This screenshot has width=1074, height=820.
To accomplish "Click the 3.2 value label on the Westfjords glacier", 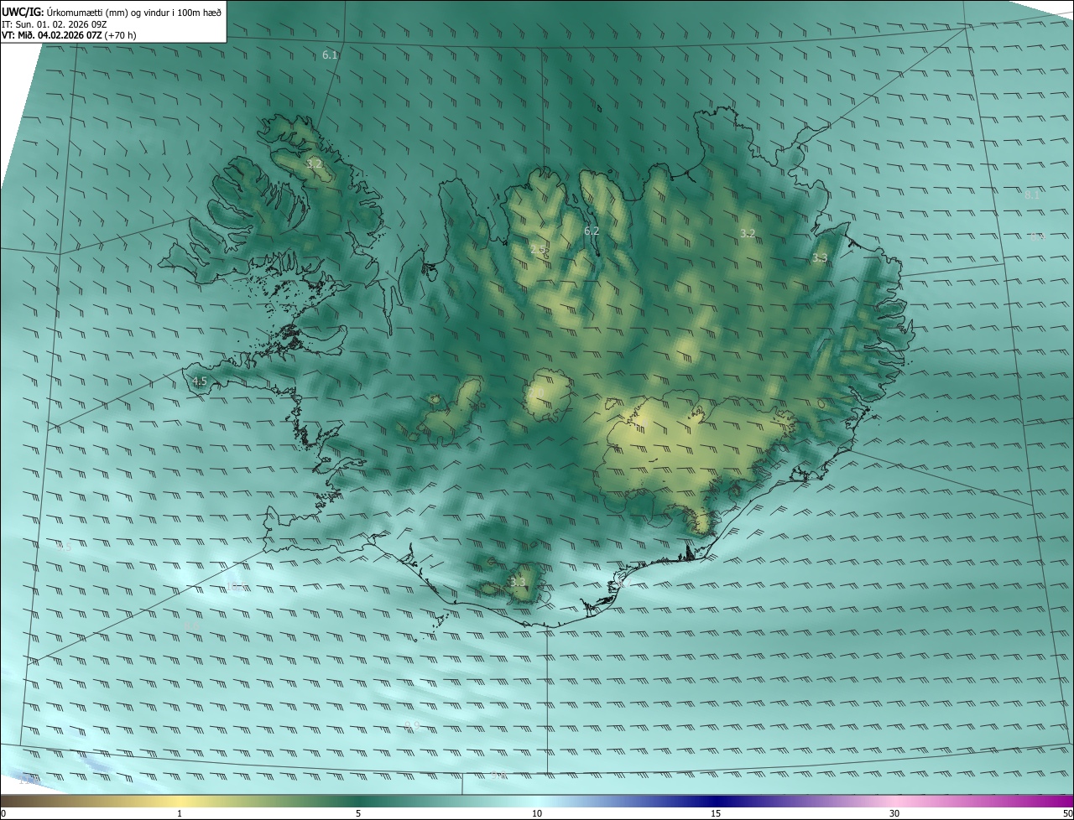I will 314,164.
